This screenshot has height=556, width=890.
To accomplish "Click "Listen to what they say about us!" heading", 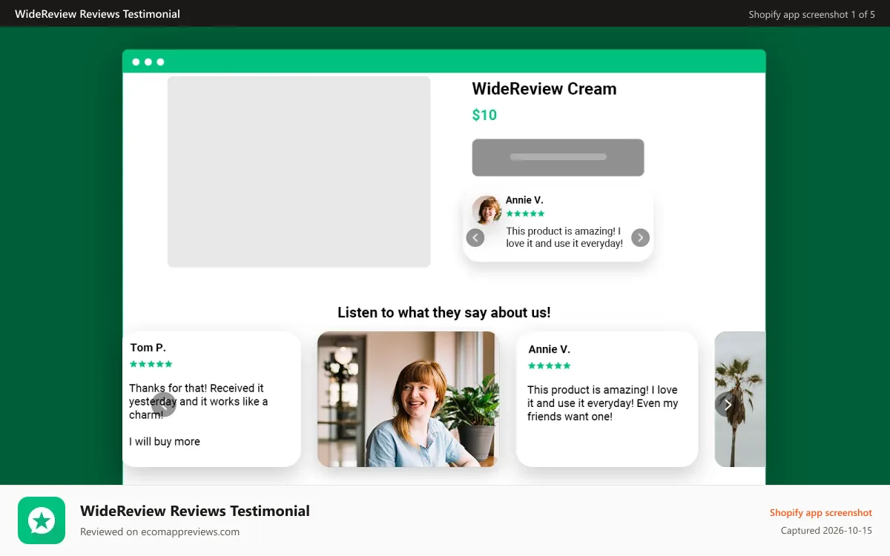I will click(444, 312).
